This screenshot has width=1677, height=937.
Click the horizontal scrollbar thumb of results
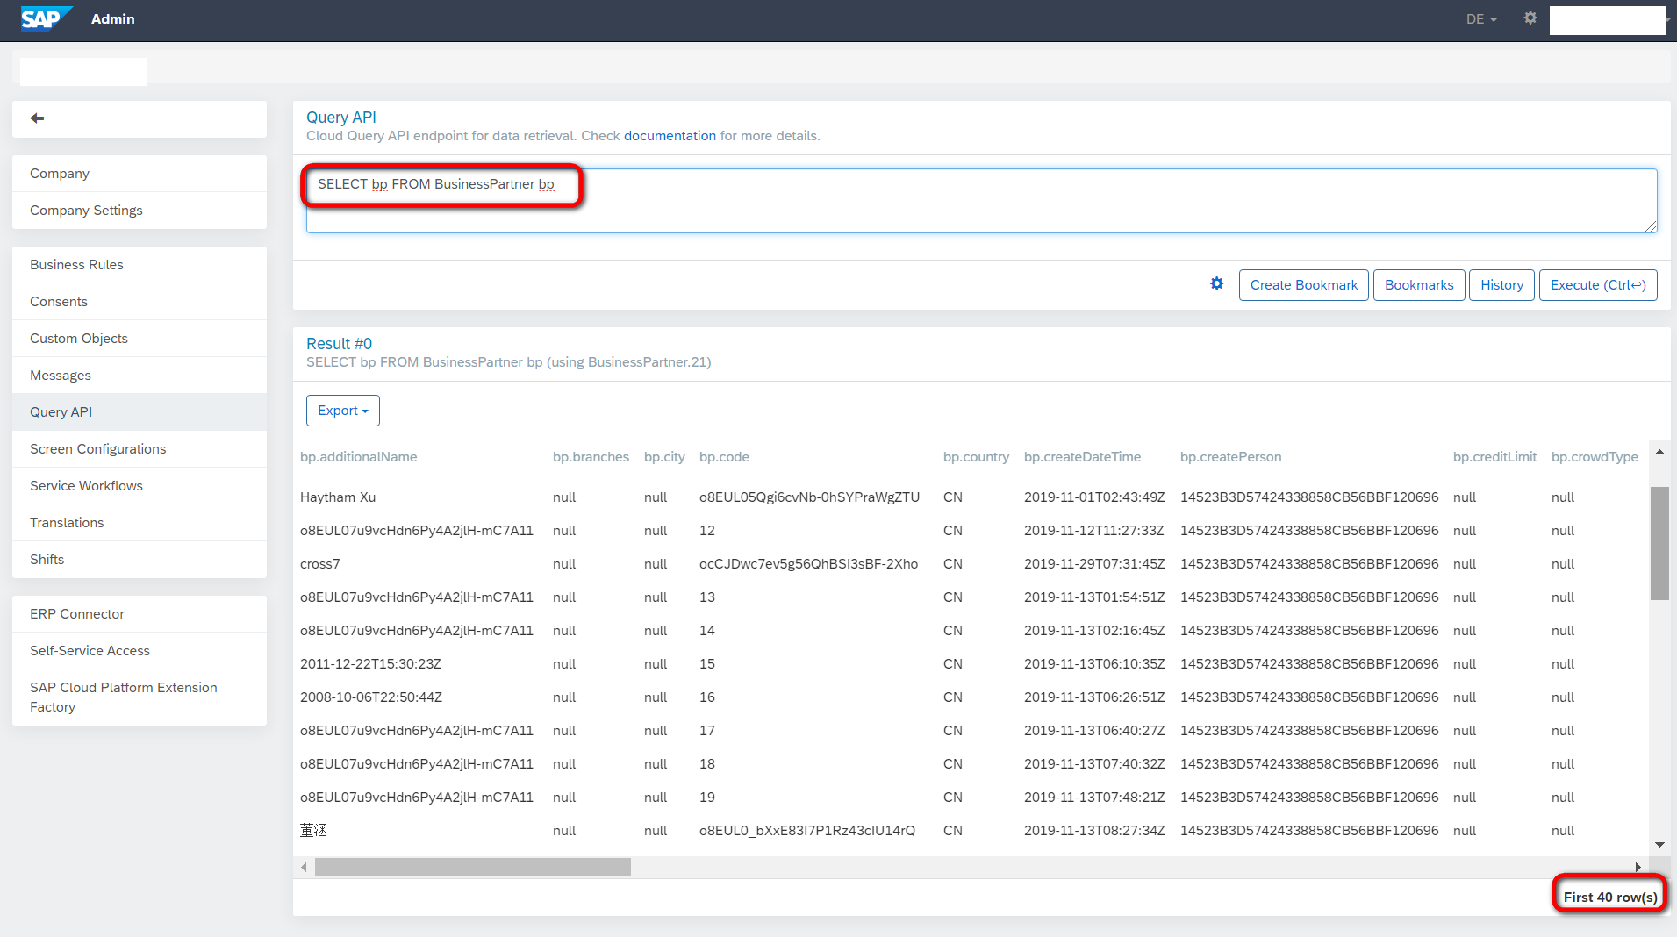pos(473,868)
